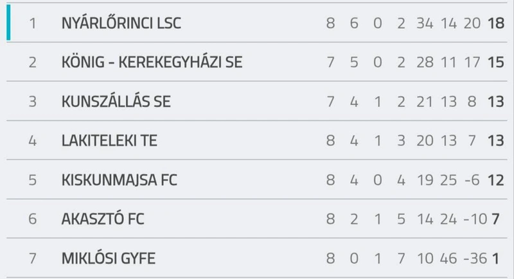Open AKASZTÓ FC team entry
This screenshot has width=514, height=279.
point(103,219)
